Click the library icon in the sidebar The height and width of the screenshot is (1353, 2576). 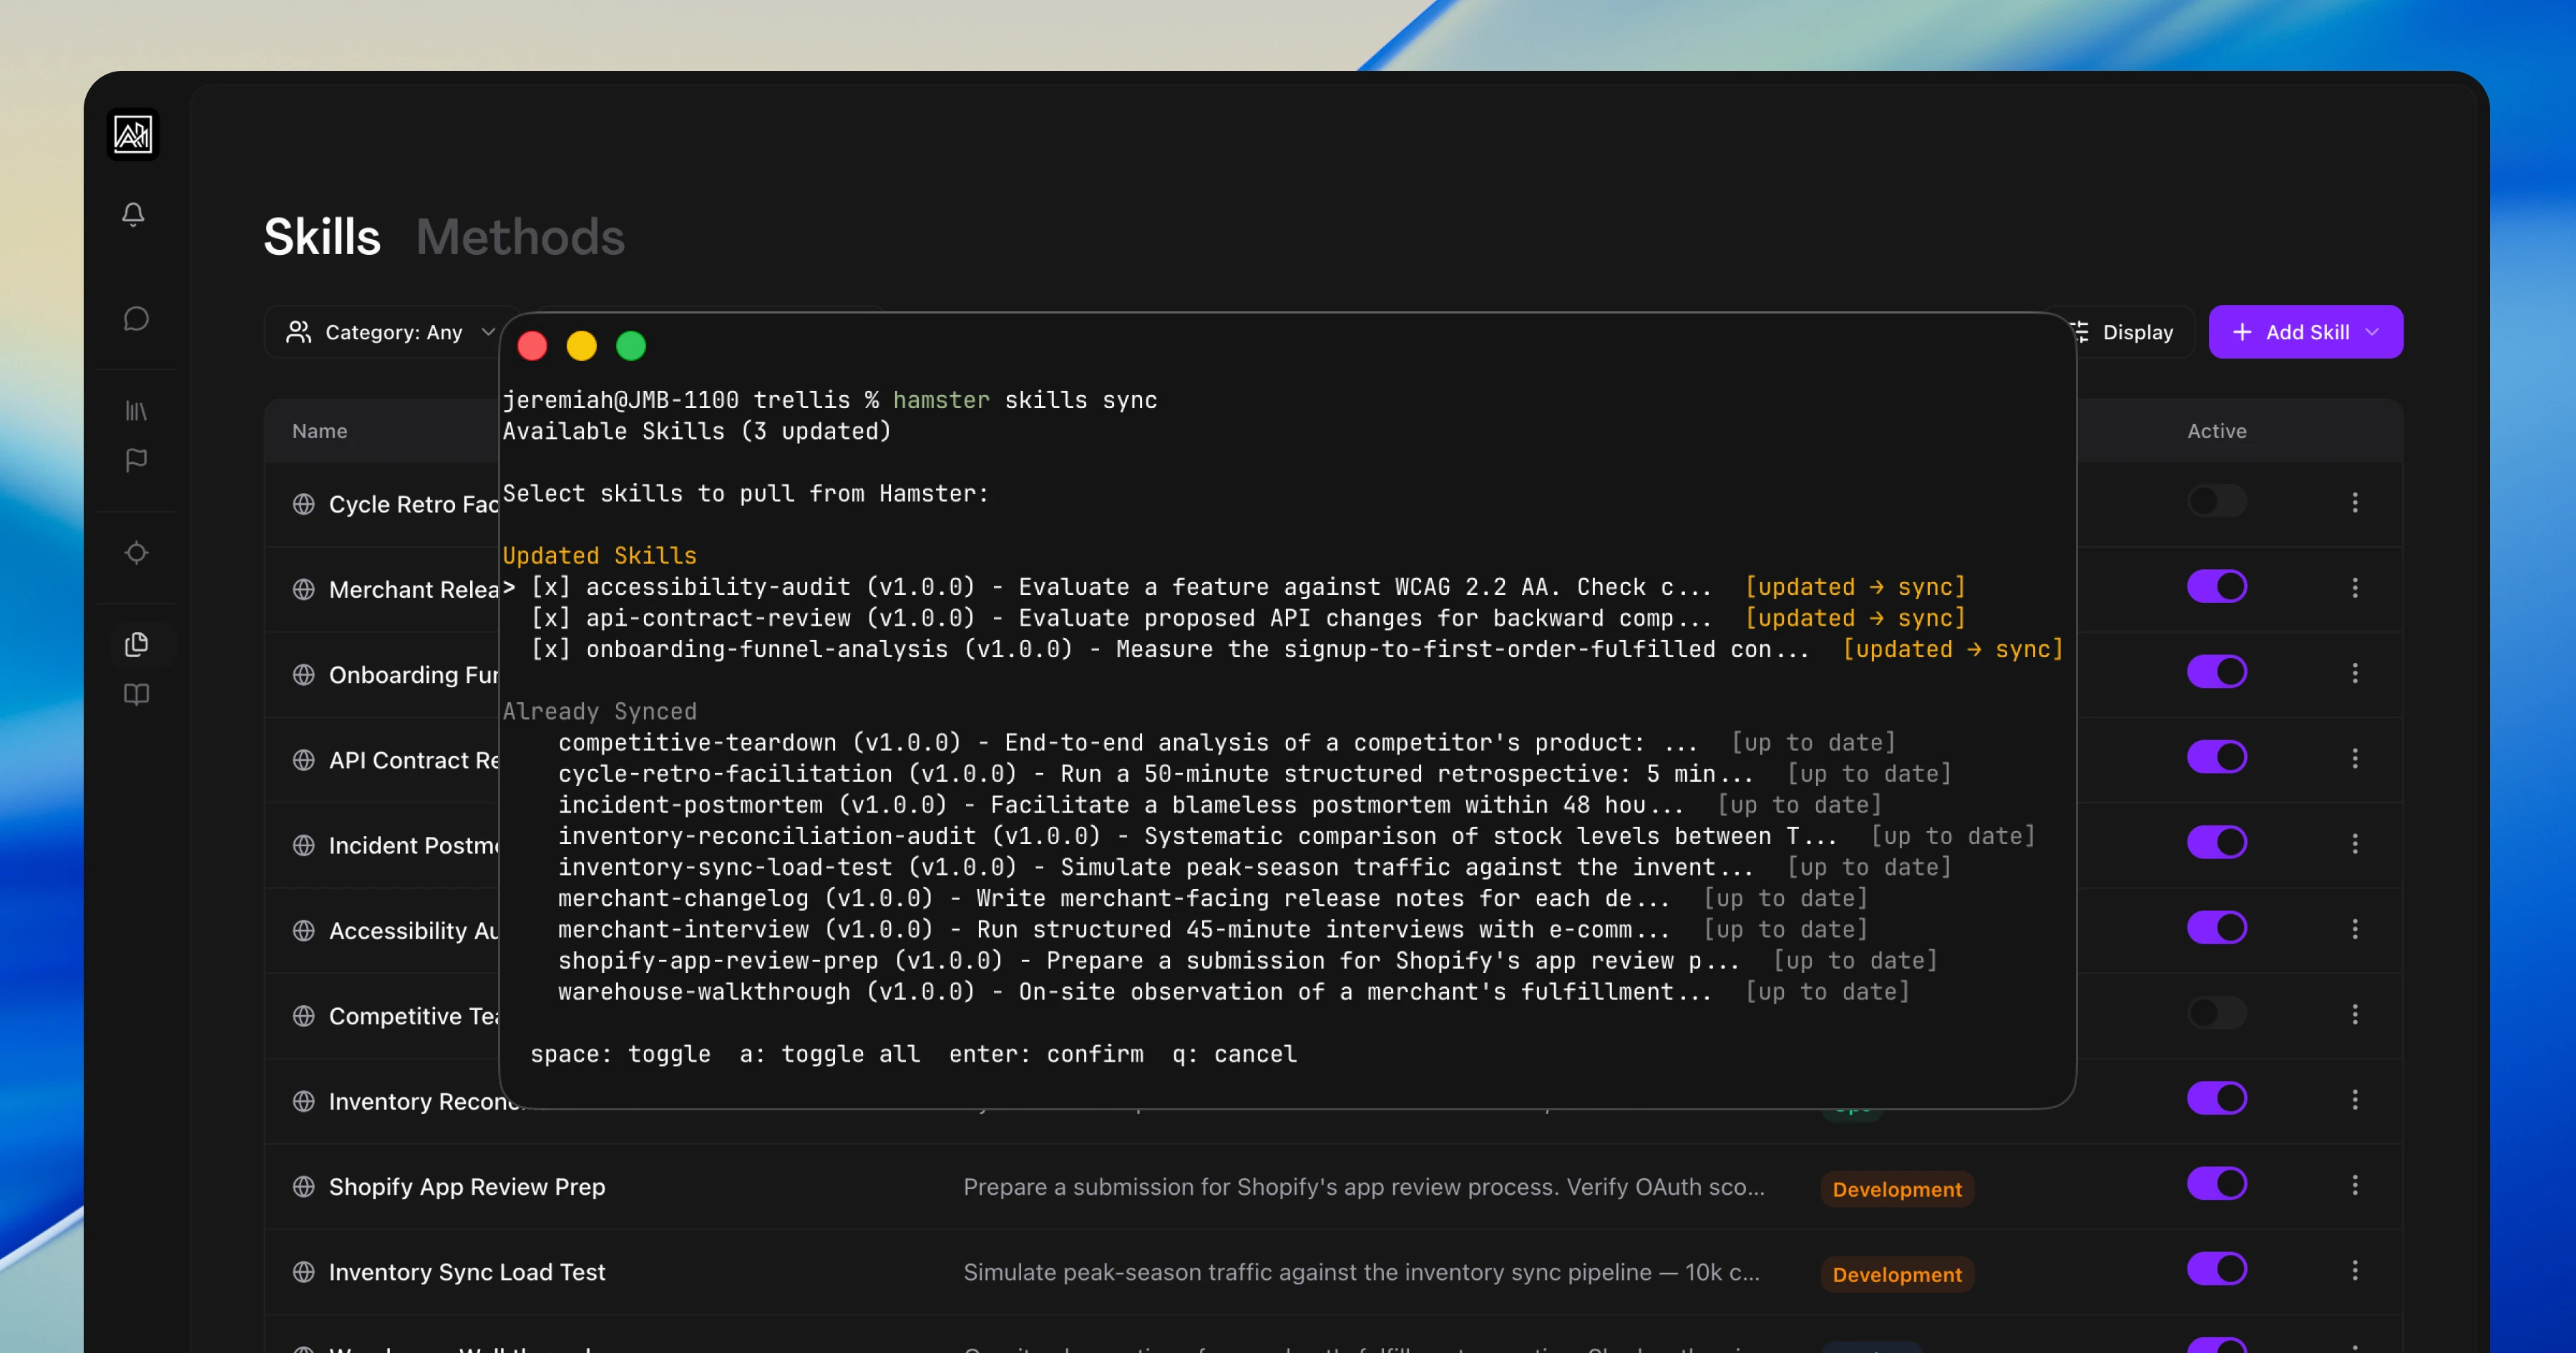coord(135,410)
